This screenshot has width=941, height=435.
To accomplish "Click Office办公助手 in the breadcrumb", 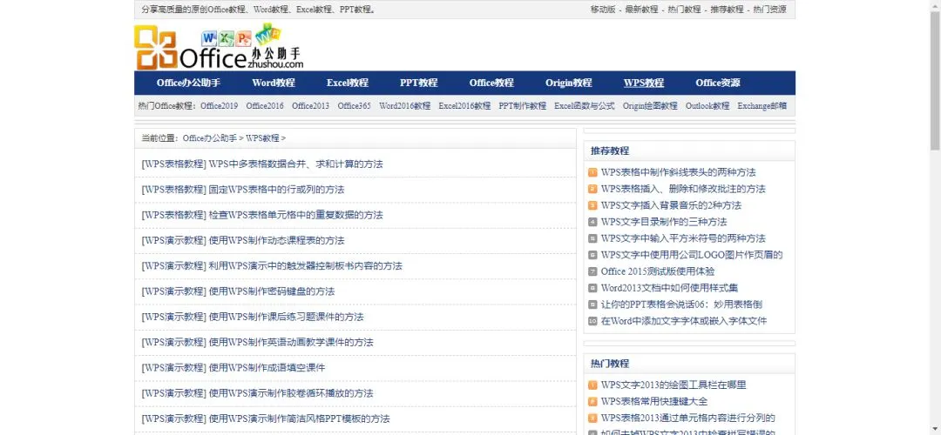I will coord(209,137).
